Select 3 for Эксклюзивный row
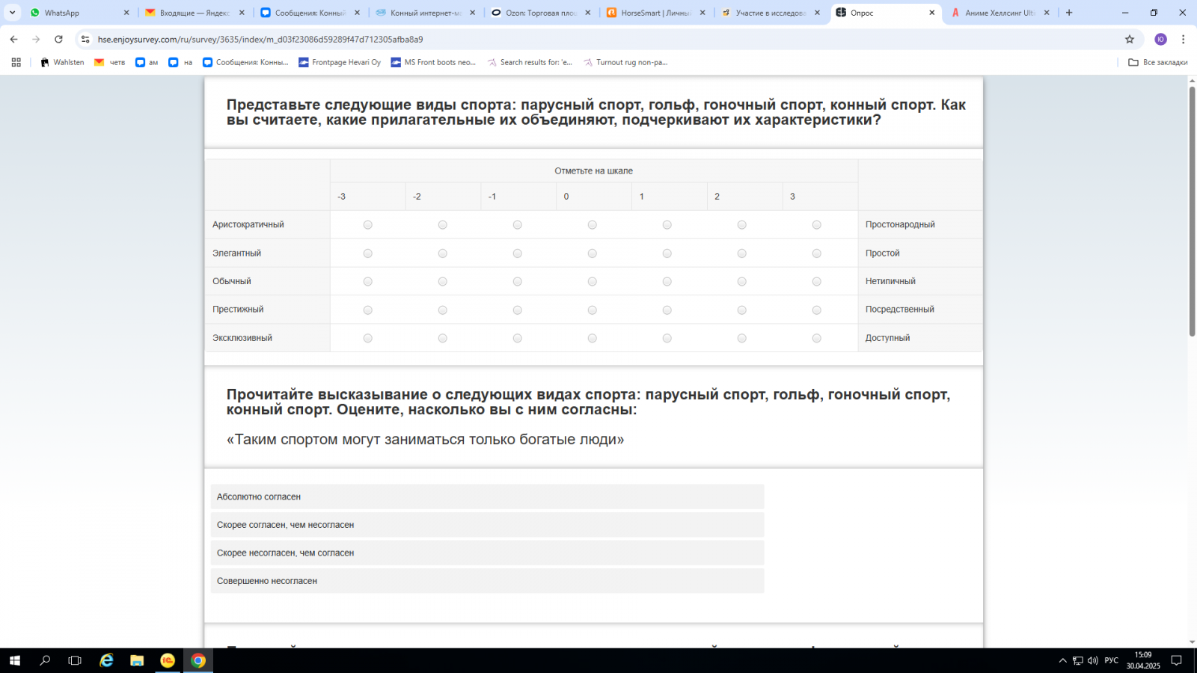Screen dimensions: 1197x673 816,338
